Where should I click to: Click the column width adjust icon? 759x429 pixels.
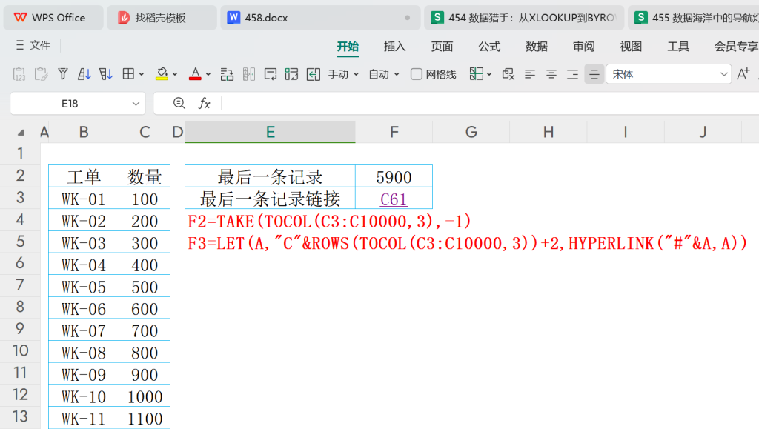(249, 74)
